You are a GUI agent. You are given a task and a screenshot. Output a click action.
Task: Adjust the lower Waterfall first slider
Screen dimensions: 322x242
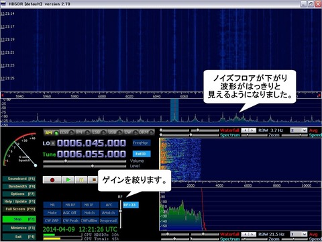pos(174,234)
